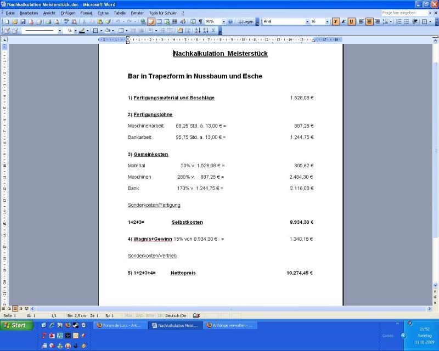Viewport: 439px width, 351px height.
Task: Print the document with the printer icon
Action: click(x=48, y=21)
